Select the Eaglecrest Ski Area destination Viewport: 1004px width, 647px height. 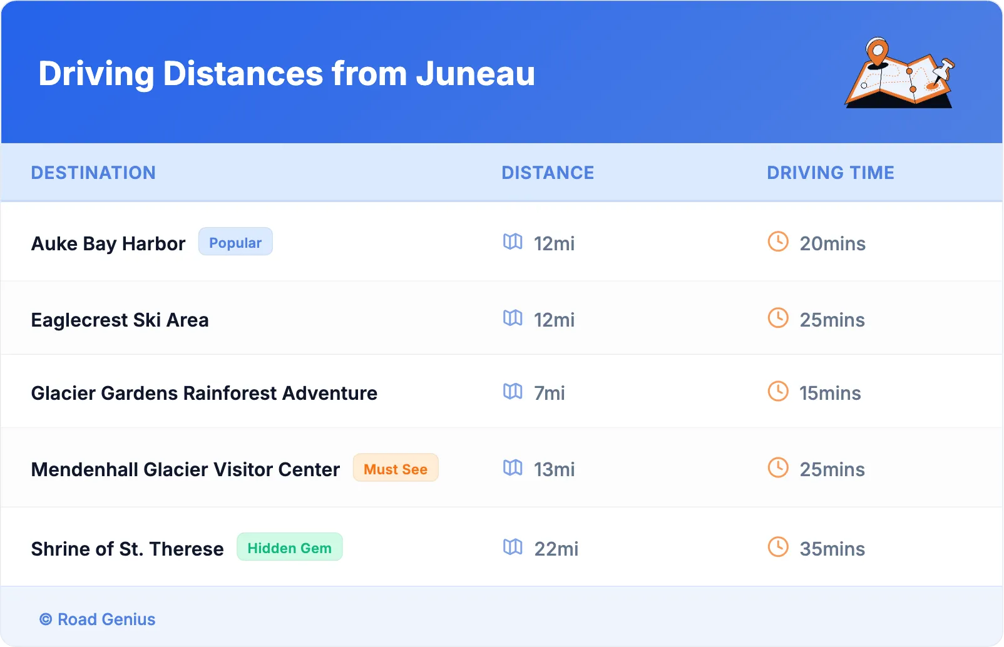tap(120, 320)
